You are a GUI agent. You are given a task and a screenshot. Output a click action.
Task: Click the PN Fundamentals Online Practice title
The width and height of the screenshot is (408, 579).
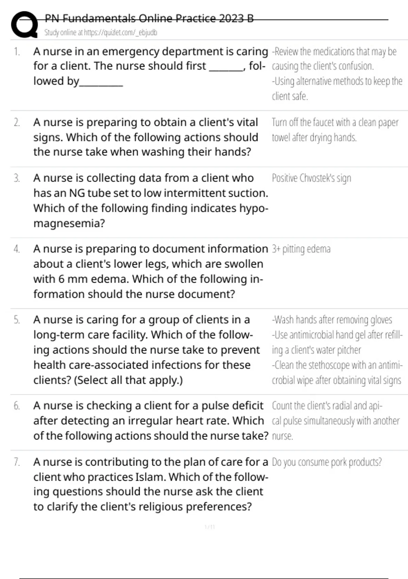(x=149, y=18)
